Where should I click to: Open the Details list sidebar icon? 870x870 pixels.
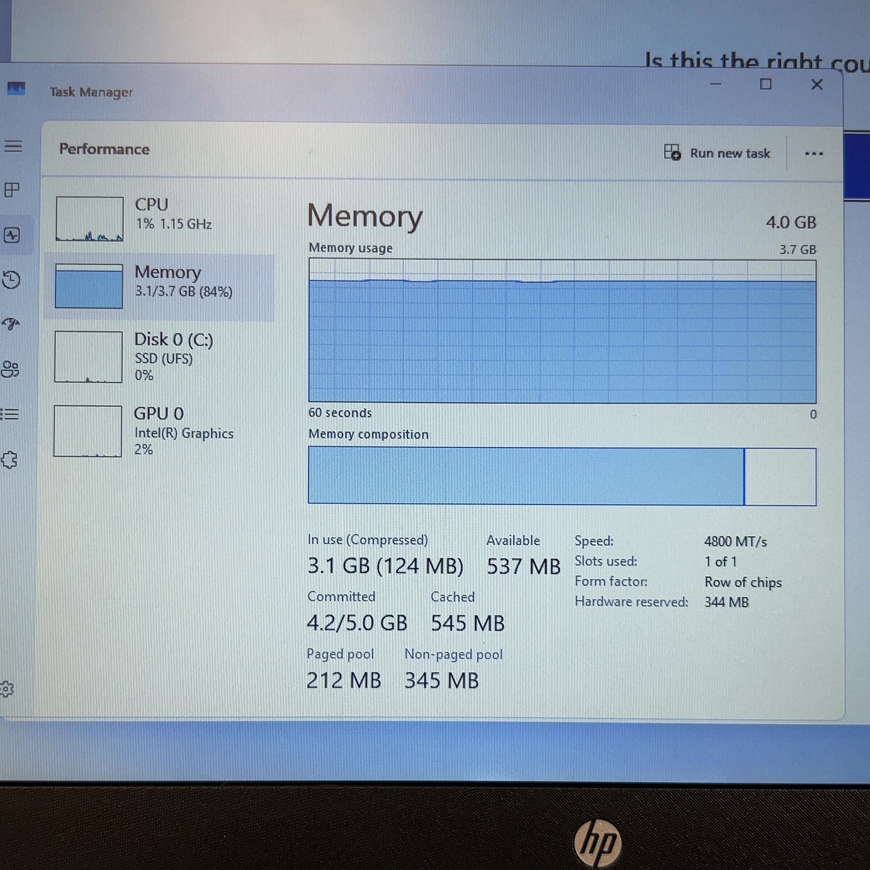click(10, 414)
